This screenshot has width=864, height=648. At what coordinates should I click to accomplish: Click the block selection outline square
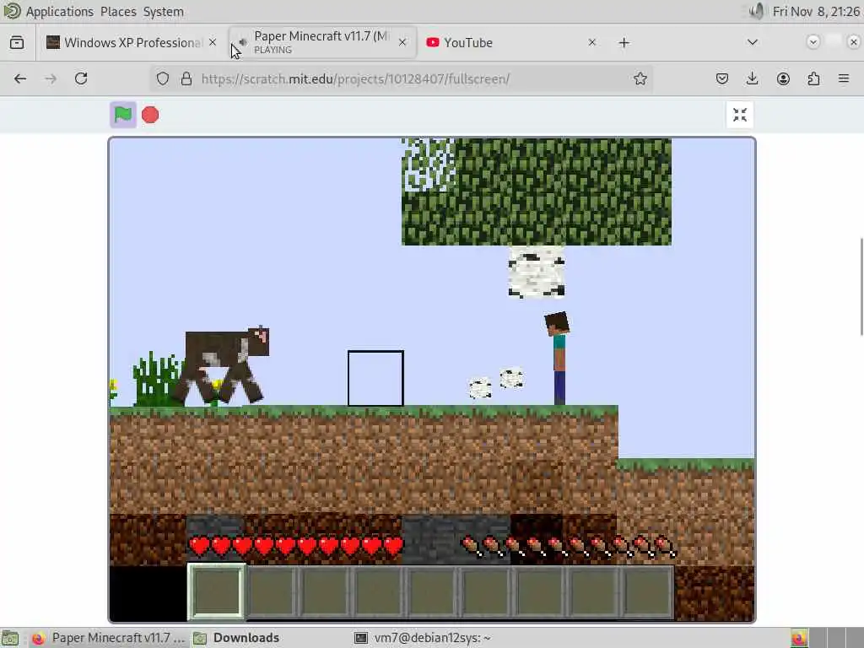coord(375,379)
